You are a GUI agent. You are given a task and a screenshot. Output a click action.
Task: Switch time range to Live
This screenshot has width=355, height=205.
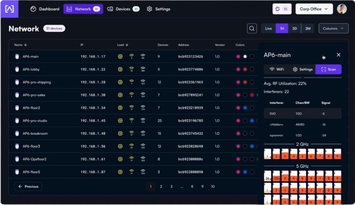pyautogui.click(x=268, y=28)
